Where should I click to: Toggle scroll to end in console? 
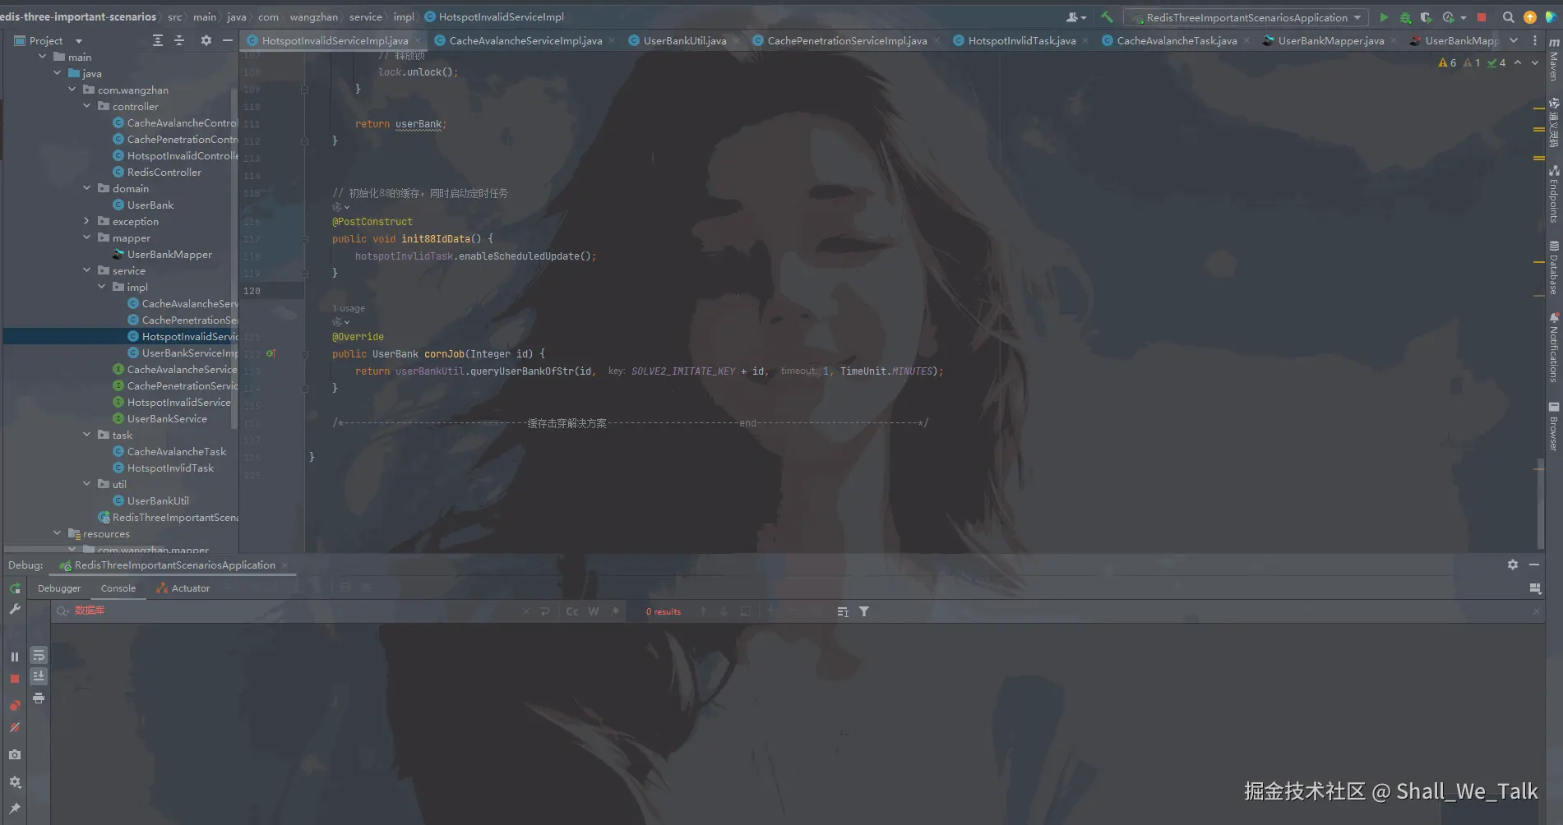39,676
